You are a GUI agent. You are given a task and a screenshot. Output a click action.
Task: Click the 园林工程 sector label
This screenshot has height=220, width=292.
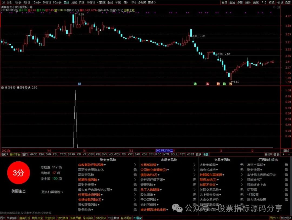tap(129, 10)
